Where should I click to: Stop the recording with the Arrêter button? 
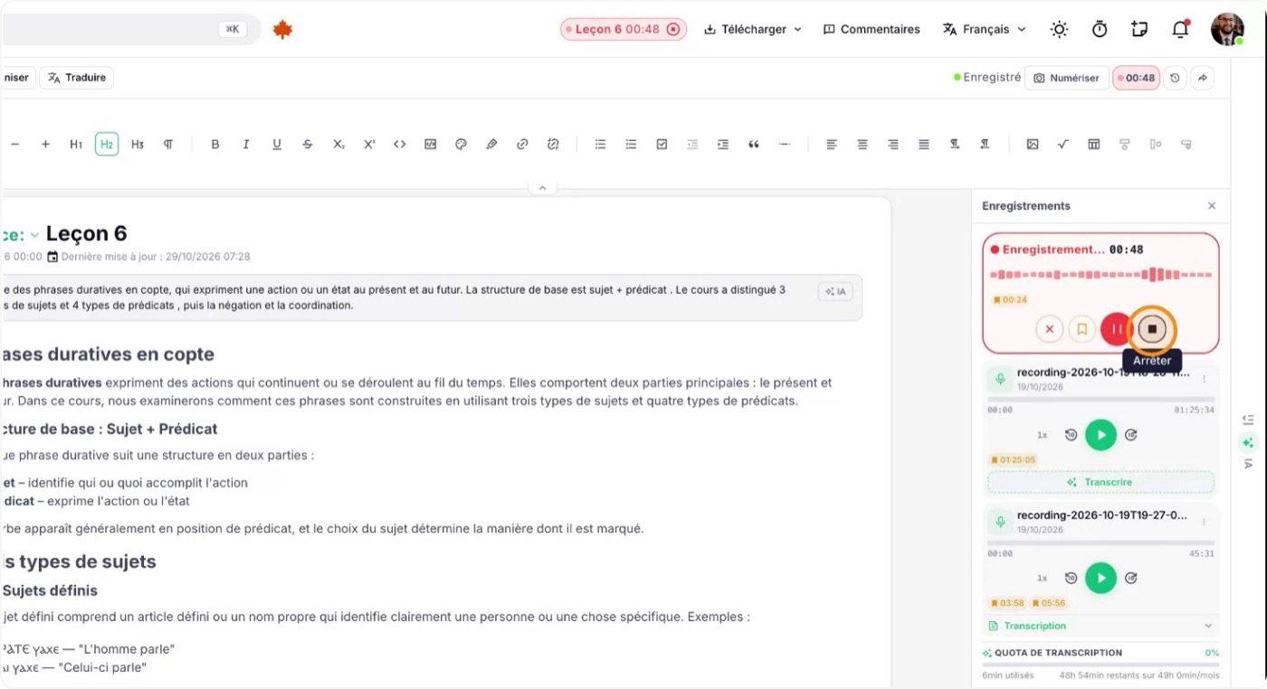pyautogui.click(x=1152, y=329)
